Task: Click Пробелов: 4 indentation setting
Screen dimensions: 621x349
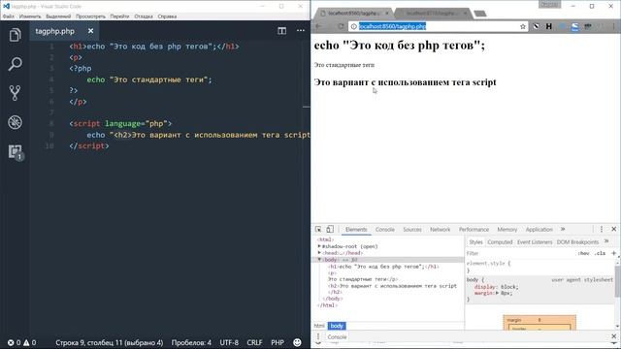Action: click(191, 342)
